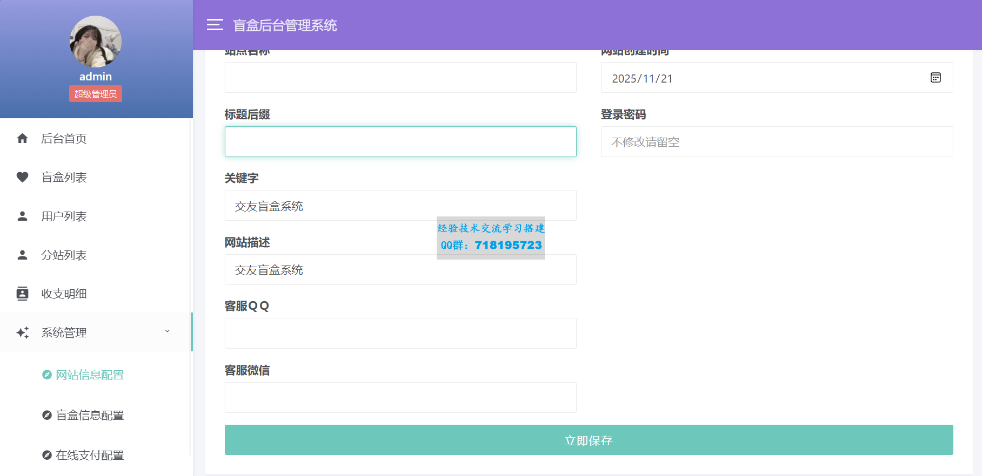The image size is (982, 476).
Task: Click the sparkle icon beside 系统管理
Action: point(22,332)
